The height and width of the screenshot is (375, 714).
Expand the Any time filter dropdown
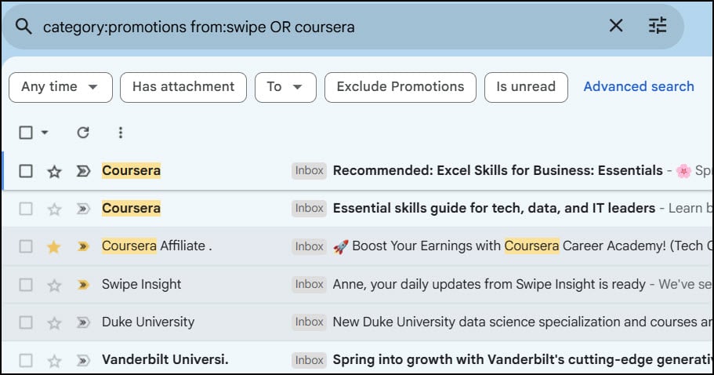(x=60, y=87)
